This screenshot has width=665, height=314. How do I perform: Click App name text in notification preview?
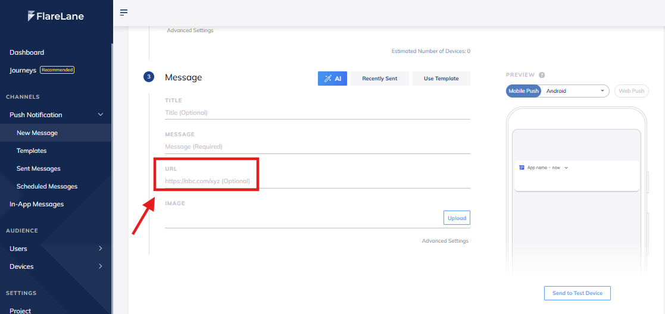click(538, 168)
